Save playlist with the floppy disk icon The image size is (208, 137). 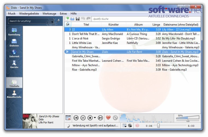tap(78, 19)
